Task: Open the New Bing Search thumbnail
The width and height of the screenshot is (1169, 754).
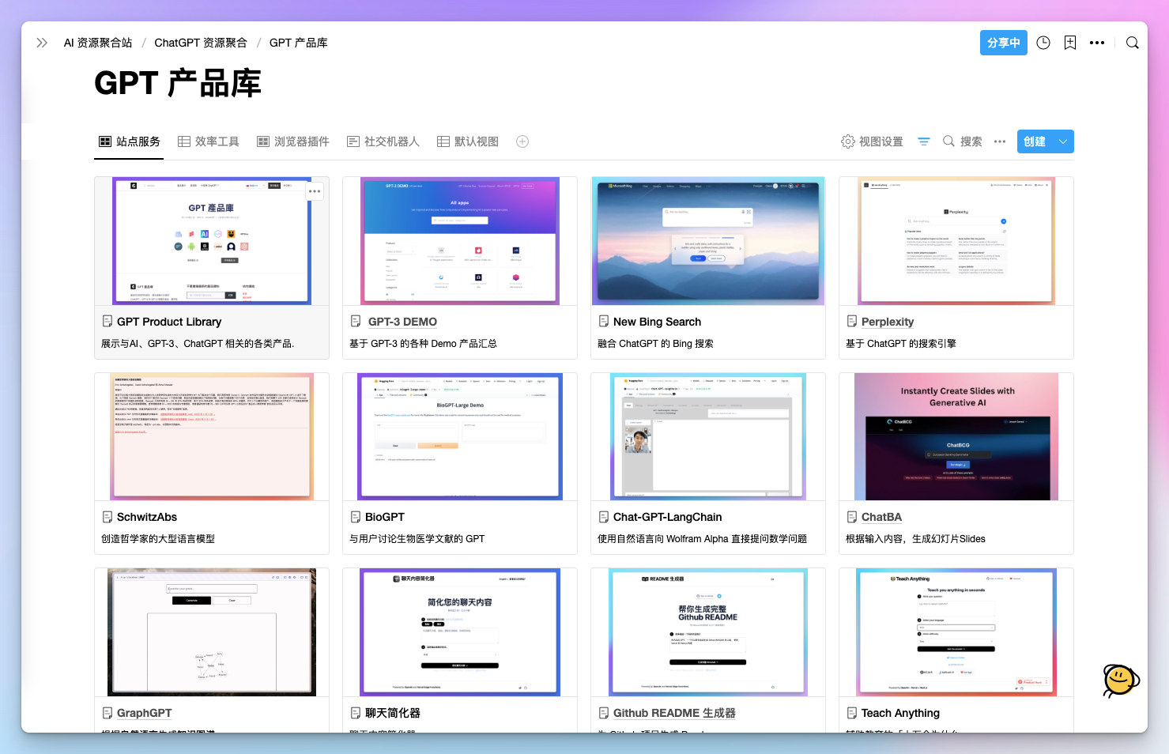Action: 708,241
